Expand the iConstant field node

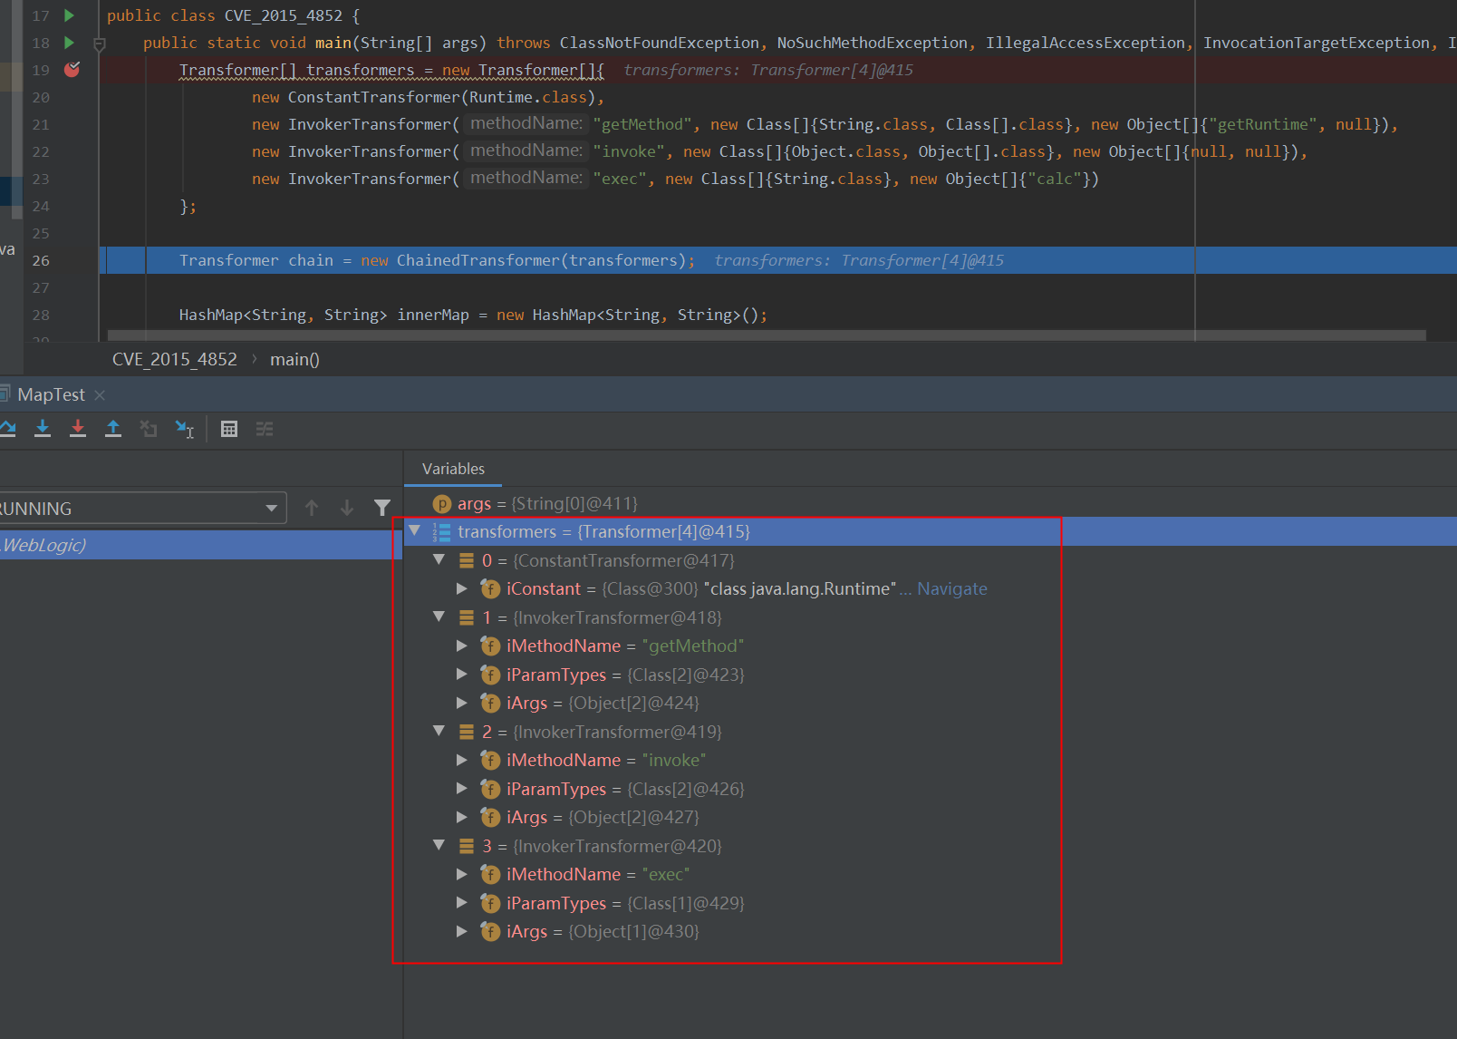click(462, 588)
